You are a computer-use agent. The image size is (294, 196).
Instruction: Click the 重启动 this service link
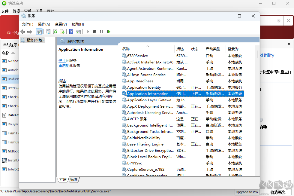[x=64, y=66]
